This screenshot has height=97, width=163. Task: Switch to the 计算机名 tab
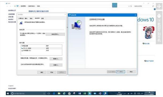click(x=21, y=18)
